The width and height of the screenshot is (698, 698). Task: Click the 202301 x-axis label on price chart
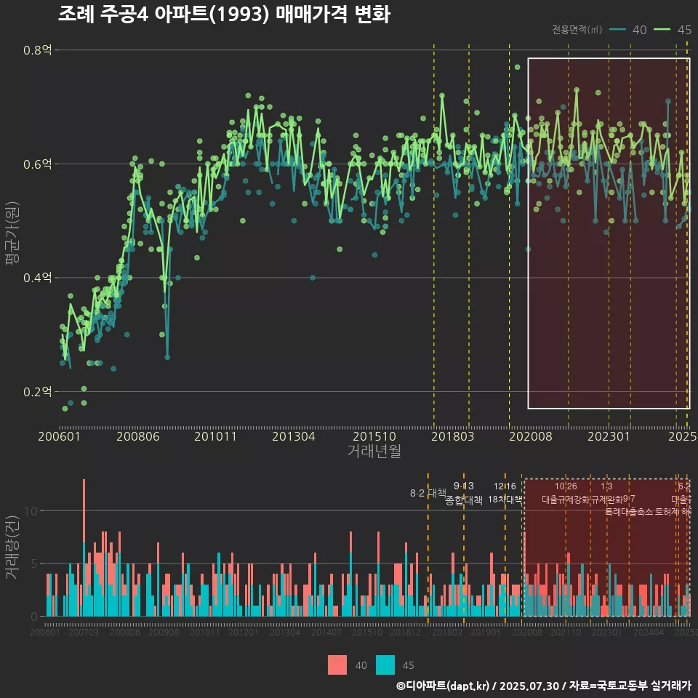tap(609, 436)
